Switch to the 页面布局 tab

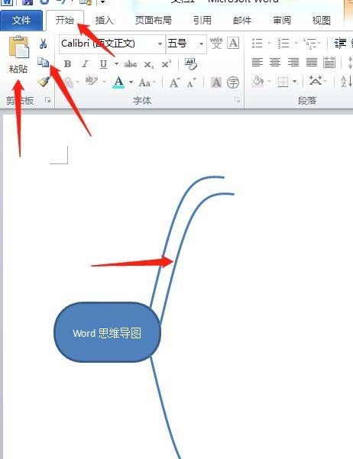point(154,21)
